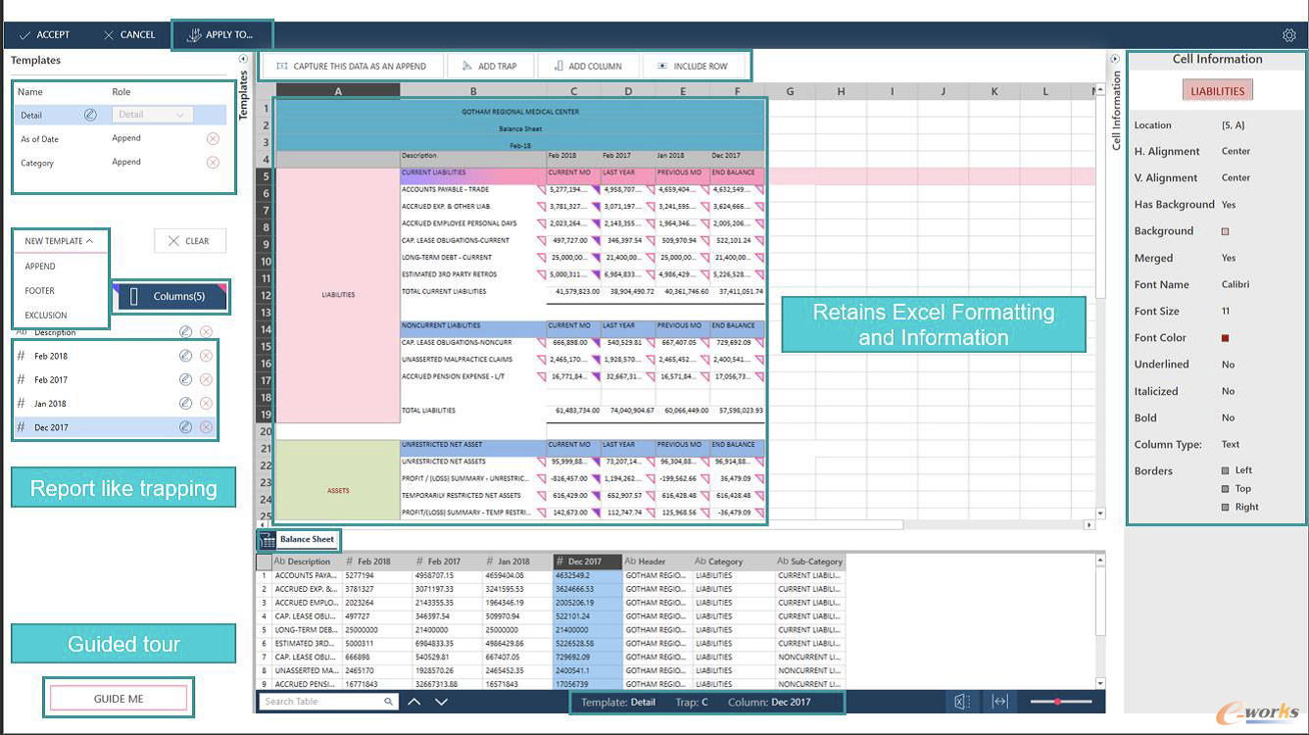Choose Footer from New Template menu
The width and height of the screenshot is (1309, 735).
40,291
